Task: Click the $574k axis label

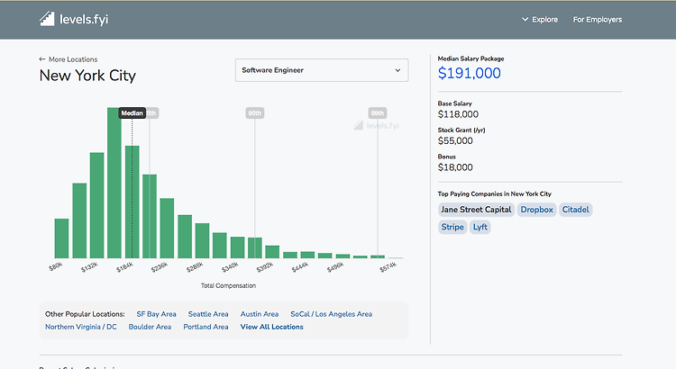Action: [x=388, y=267]
